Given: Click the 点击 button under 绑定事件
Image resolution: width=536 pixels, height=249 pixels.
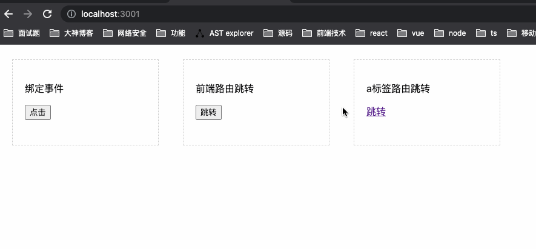Looking at the screenshot, I should coord(38,113).
